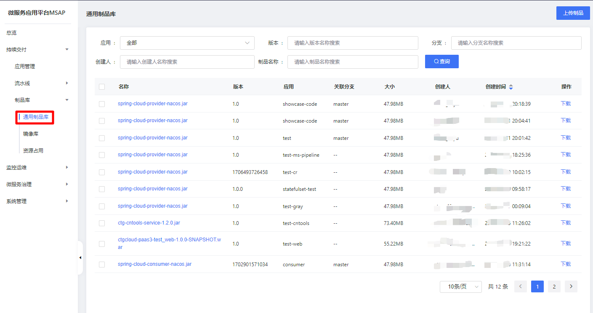This screenshot has height=313, width=593.
Task: Open the 10条/页 page size dropdown
Action: [x=461, y=286]
